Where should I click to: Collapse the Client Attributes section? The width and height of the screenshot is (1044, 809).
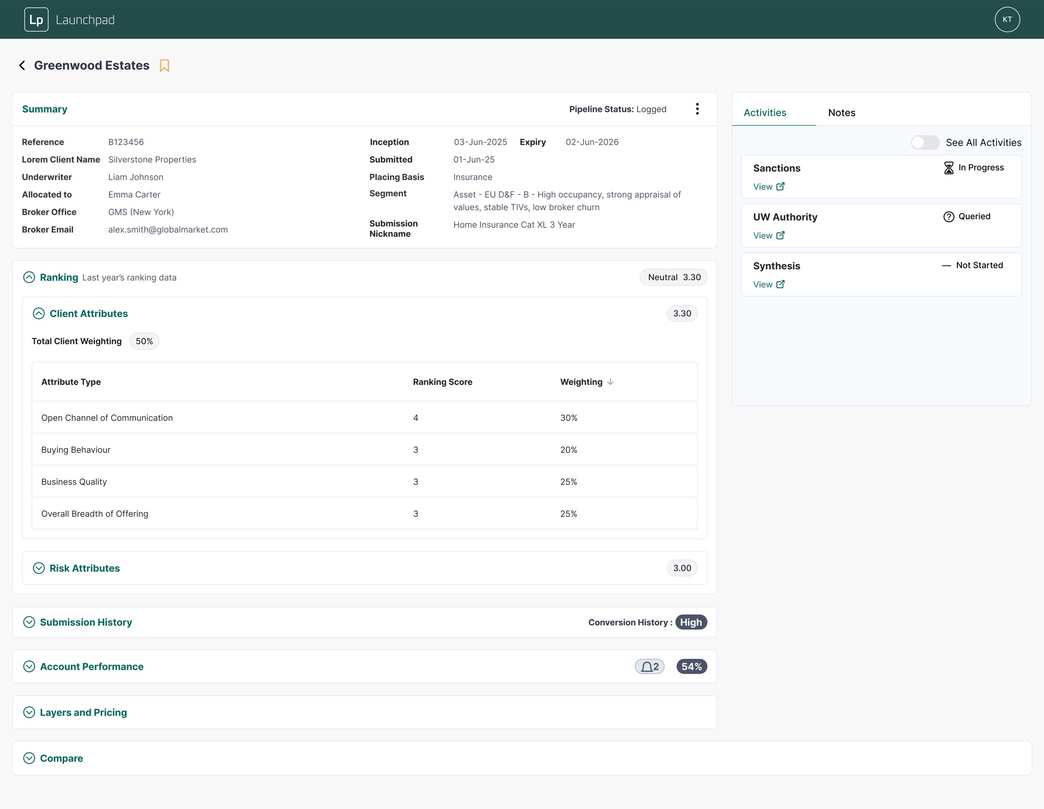coord(39,313)
